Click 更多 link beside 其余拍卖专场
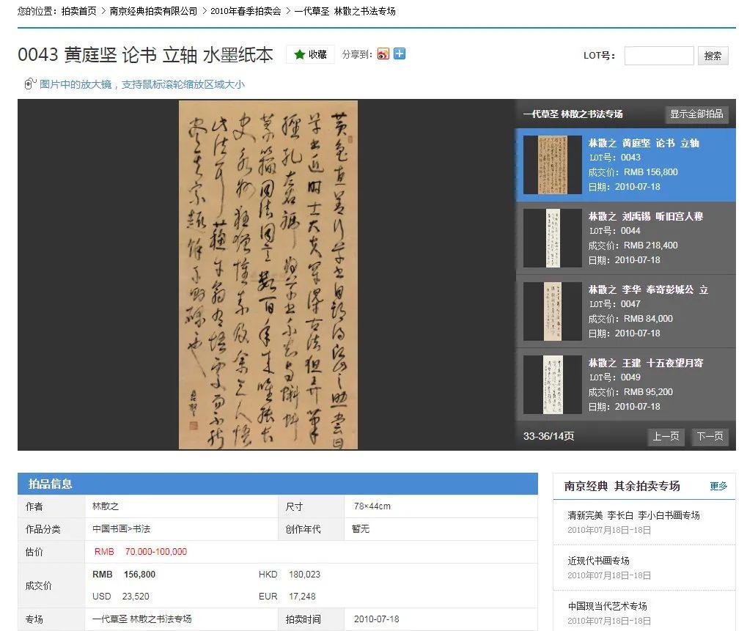 point(718,486)
